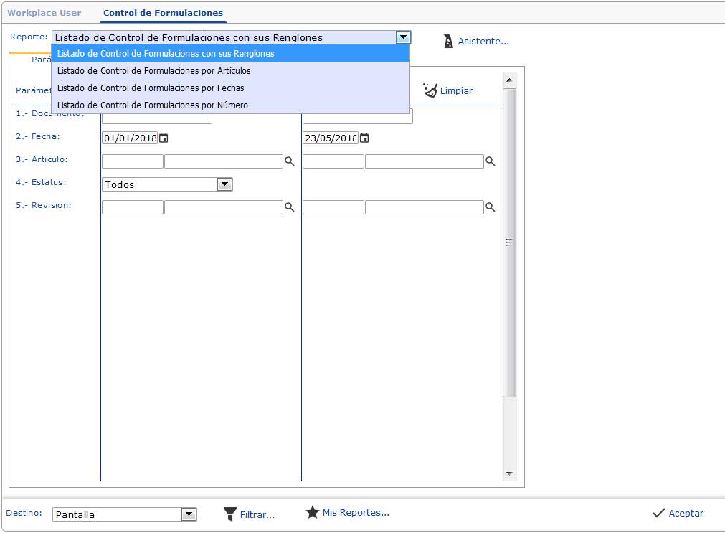Viewport: 725px width, 533px height.
Task: Click the Filtrar funnel icon
Action: (x=230, y=513)
